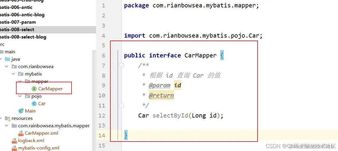Image resolution: width=338 pixels, height=151 pixels.
Task: Click the 'import' keyword on line 4
Action: coord(135,36)
